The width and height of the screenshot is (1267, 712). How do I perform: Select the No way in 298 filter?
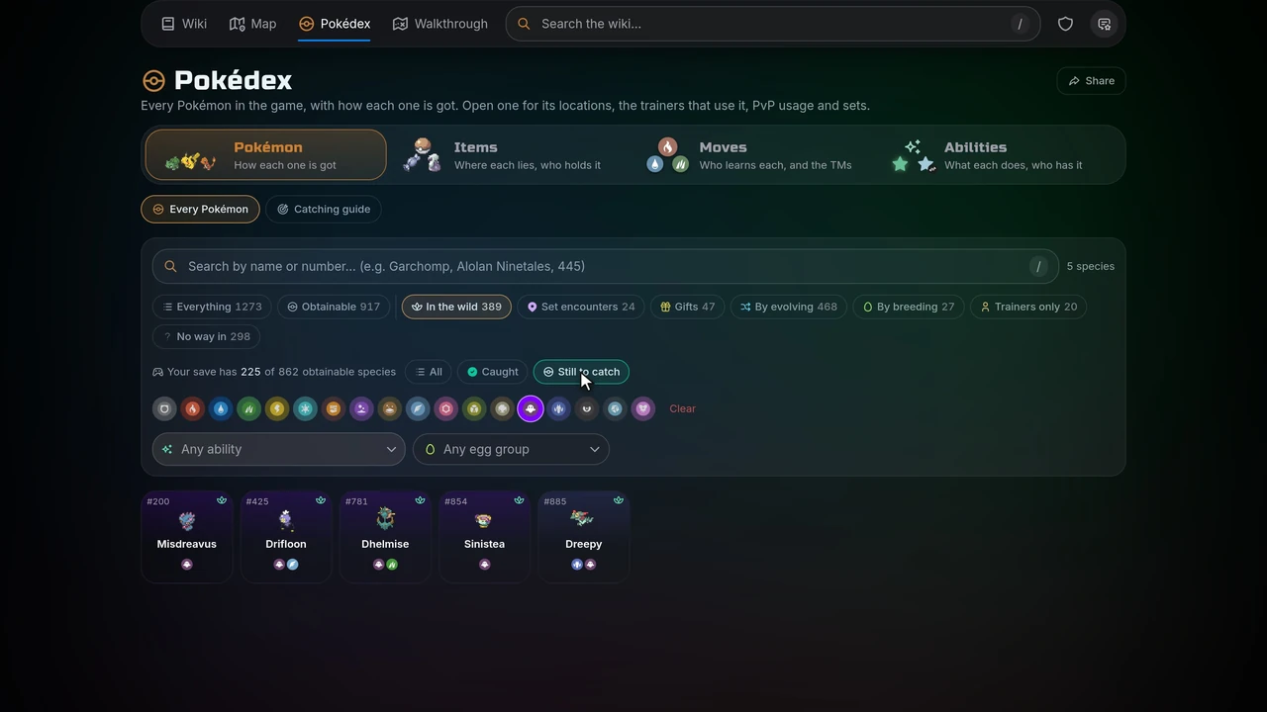(206, 336)
